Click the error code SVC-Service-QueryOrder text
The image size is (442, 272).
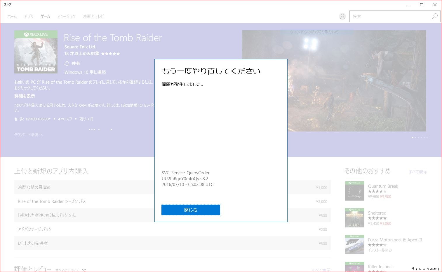click(x=186, y=173)
